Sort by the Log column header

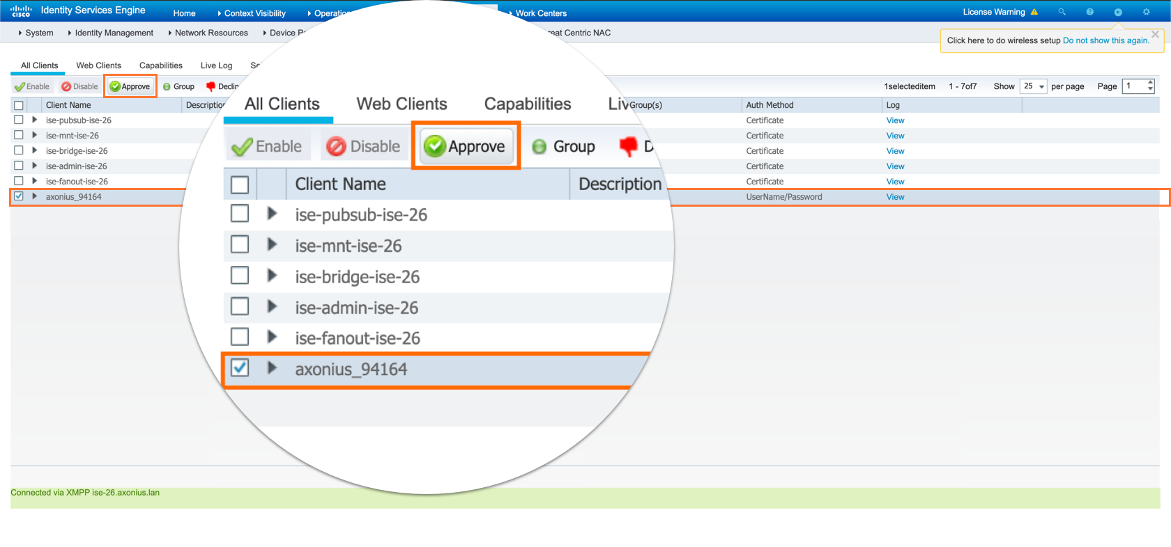pos(951,105)
